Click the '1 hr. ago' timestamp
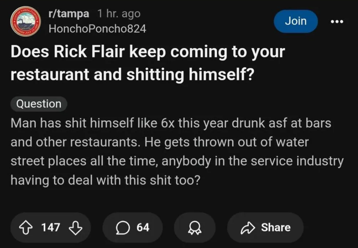Image resolution: width=358 pixels, height=248 pixels. 119,14
